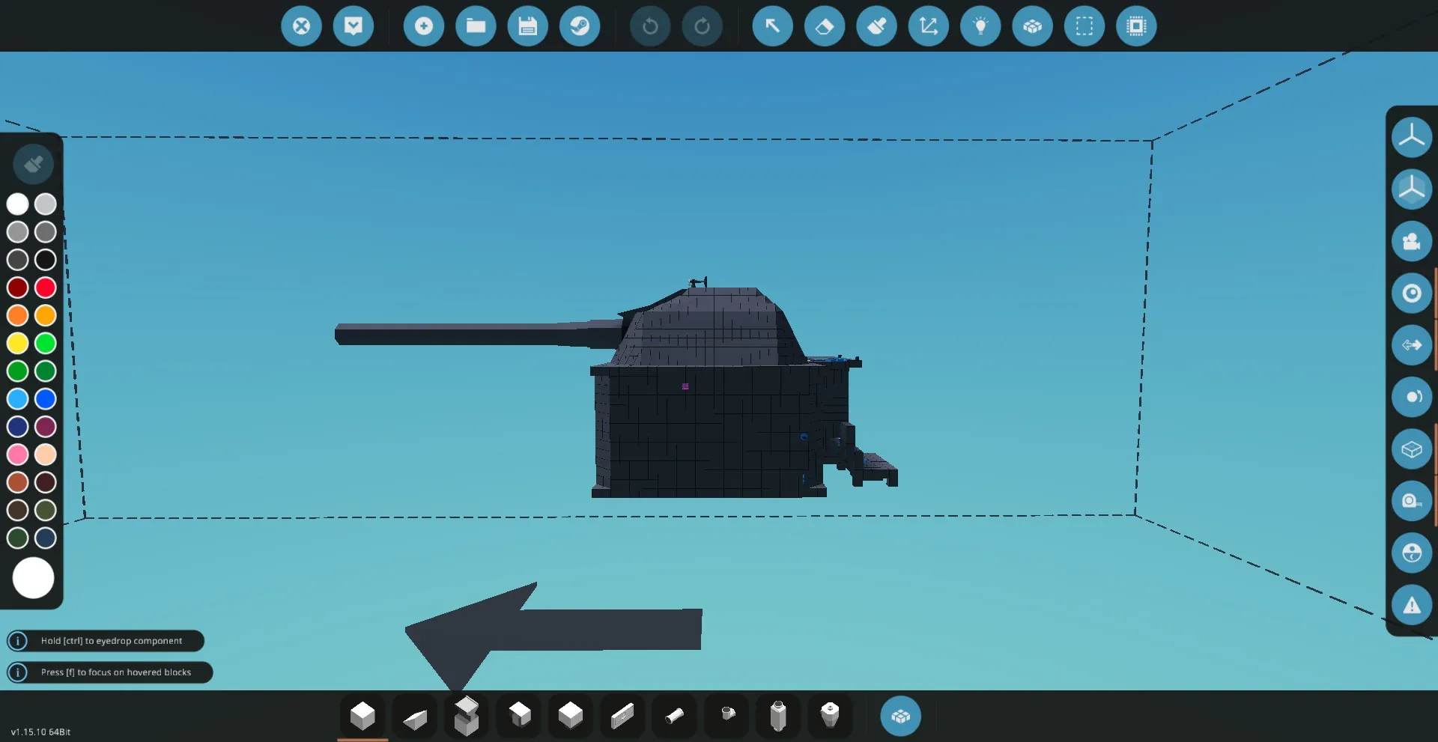Close the editor with the X button
This screenshot has height=742, width=1438.
[301, 26]
